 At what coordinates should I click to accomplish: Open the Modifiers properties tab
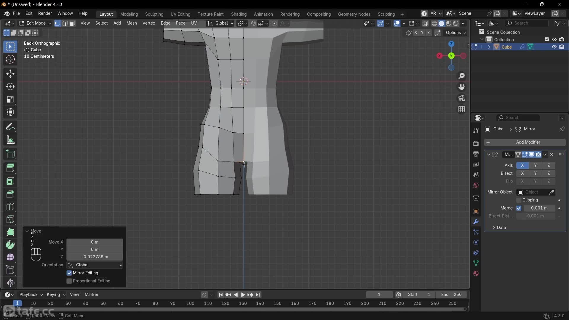click(x=476, y=222)
